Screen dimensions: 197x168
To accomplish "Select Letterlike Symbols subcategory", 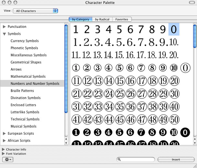I will (x=25, y=112).
